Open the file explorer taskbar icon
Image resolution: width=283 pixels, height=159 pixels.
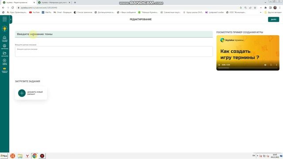click(20, 156)
